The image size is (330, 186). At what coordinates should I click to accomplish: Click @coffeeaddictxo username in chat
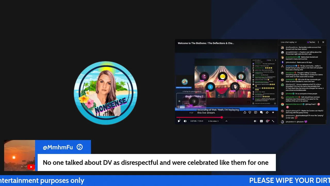pyautogui.click(x=292, y=47)
